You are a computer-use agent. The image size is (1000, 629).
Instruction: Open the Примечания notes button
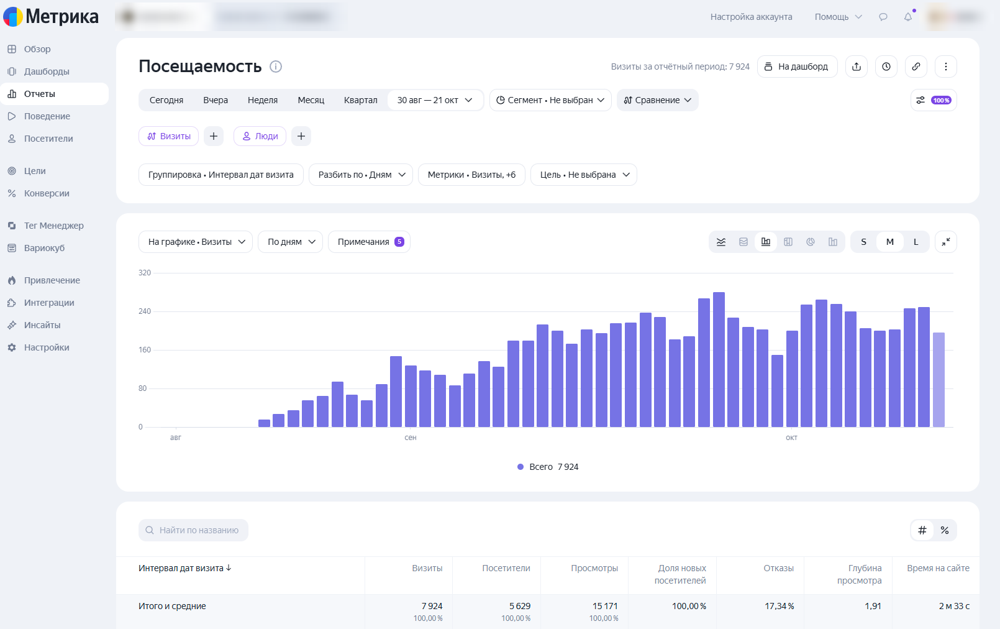point(369,242)
